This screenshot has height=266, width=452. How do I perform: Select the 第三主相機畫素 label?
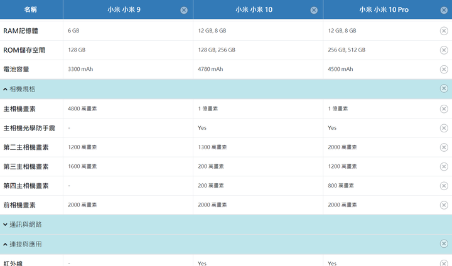tap(26, 167)
